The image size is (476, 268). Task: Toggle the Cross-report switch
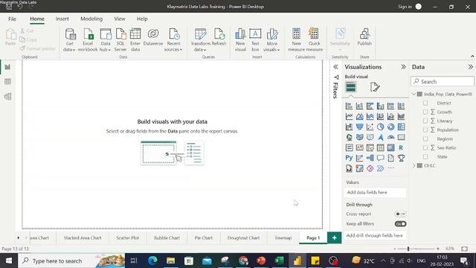point(400,214)
